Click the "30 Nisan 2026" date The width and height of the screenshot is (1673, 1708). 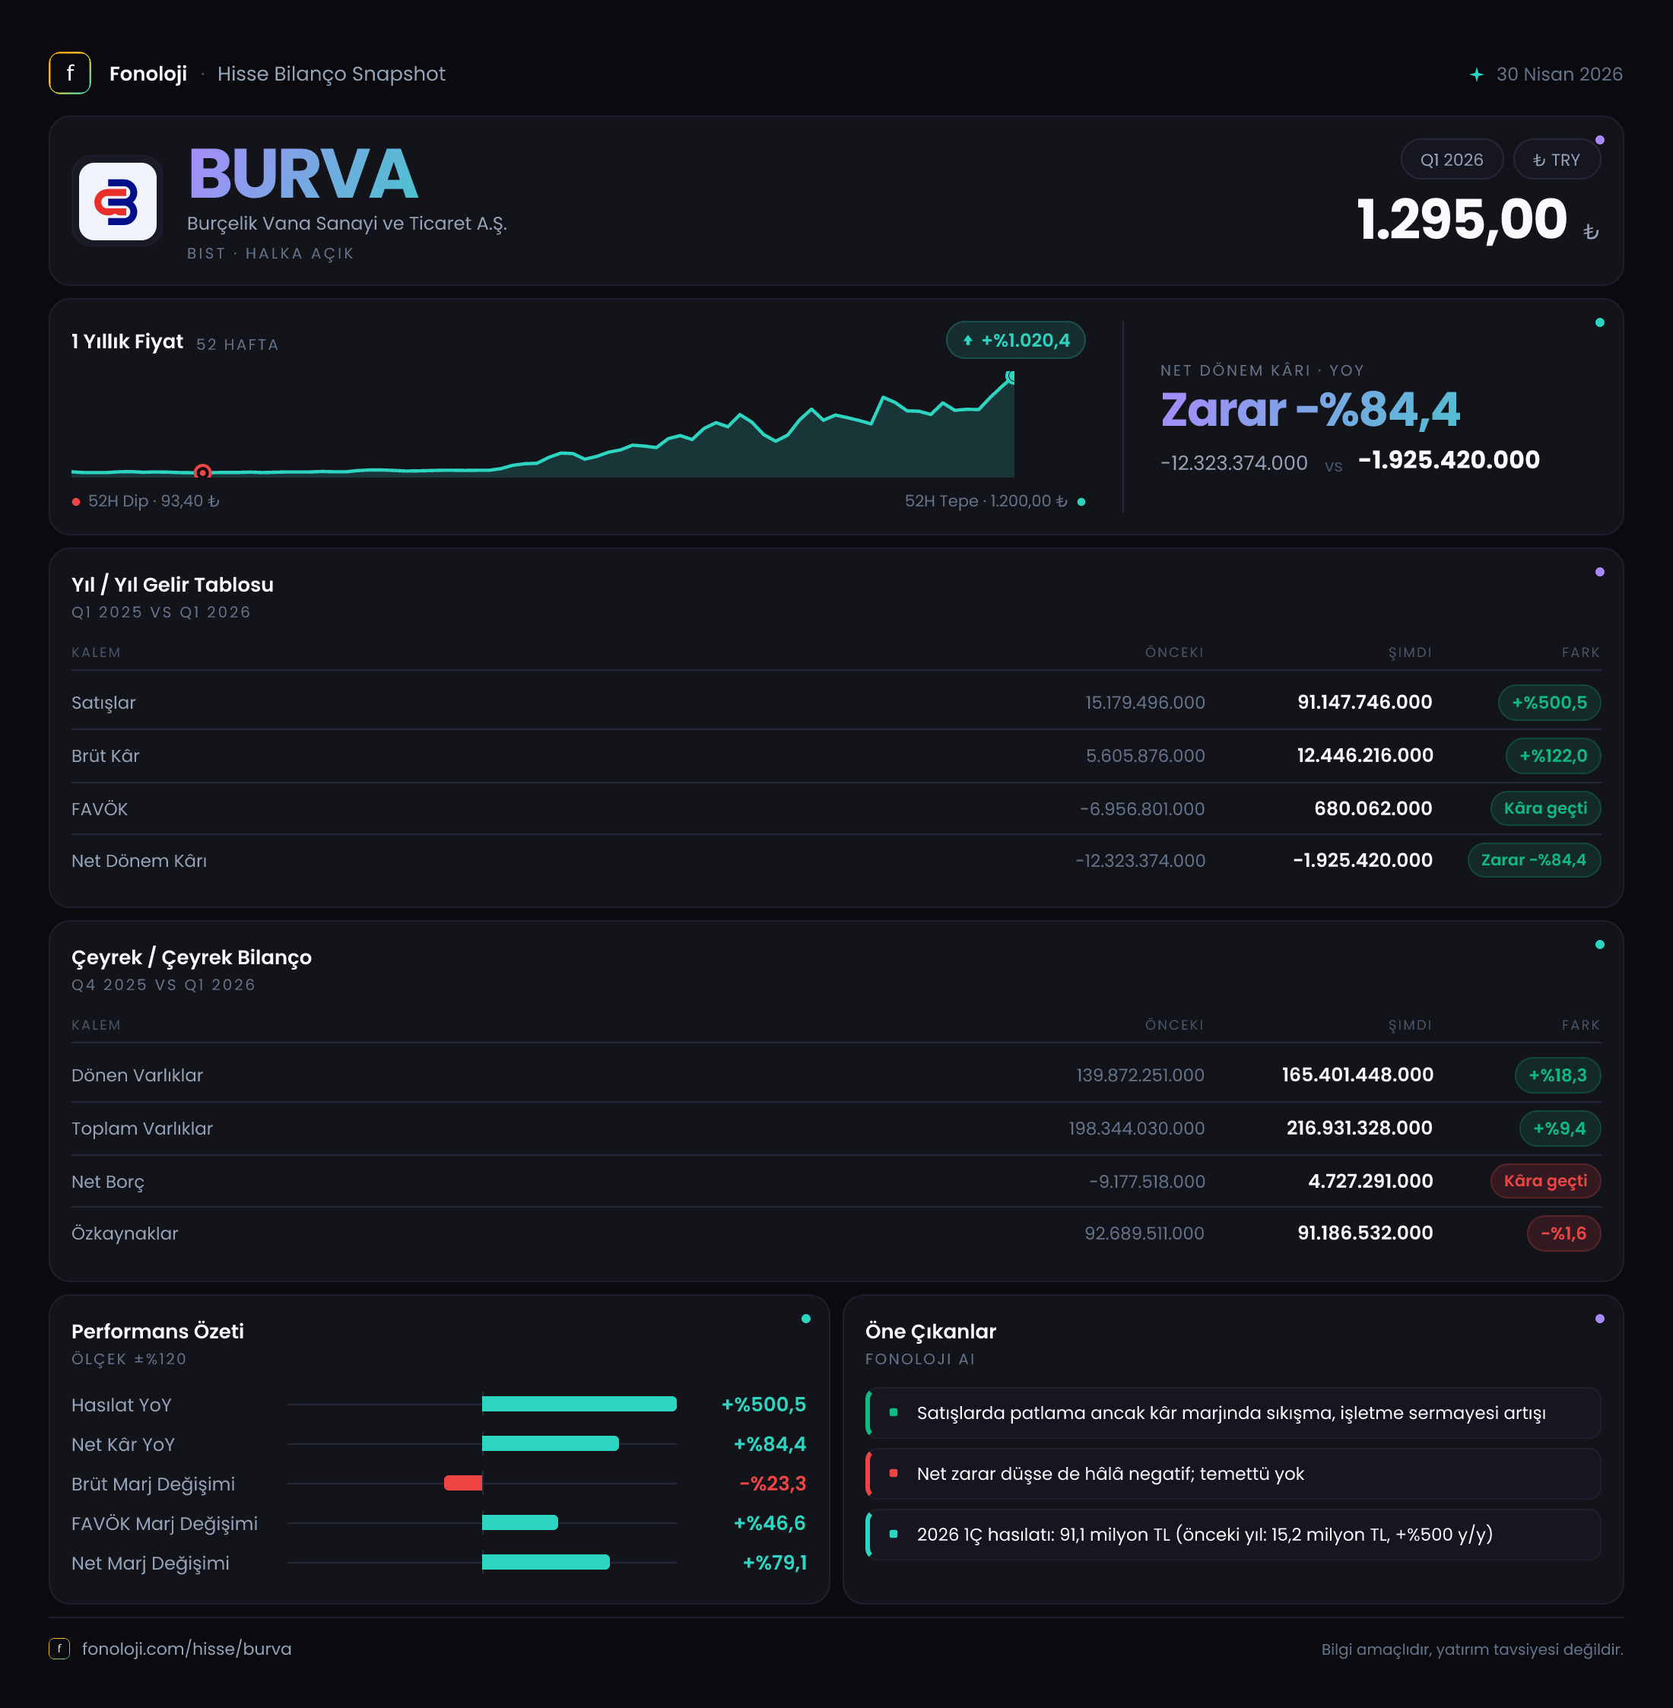point(1559,75)
